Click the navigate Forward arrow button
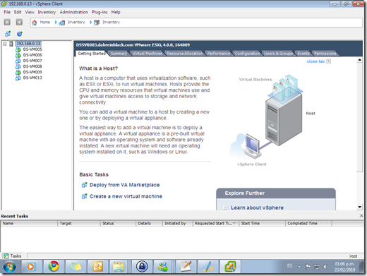This screenshot has width=367, height=276. click(x=19, y=23)
